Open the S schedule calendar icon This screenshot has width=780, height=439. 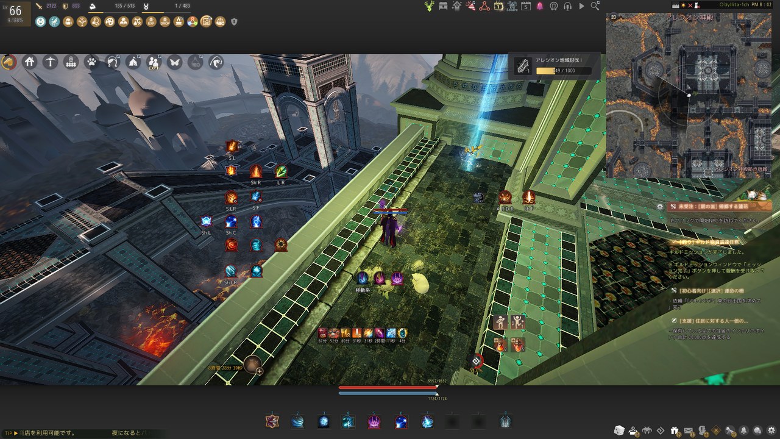526,6
